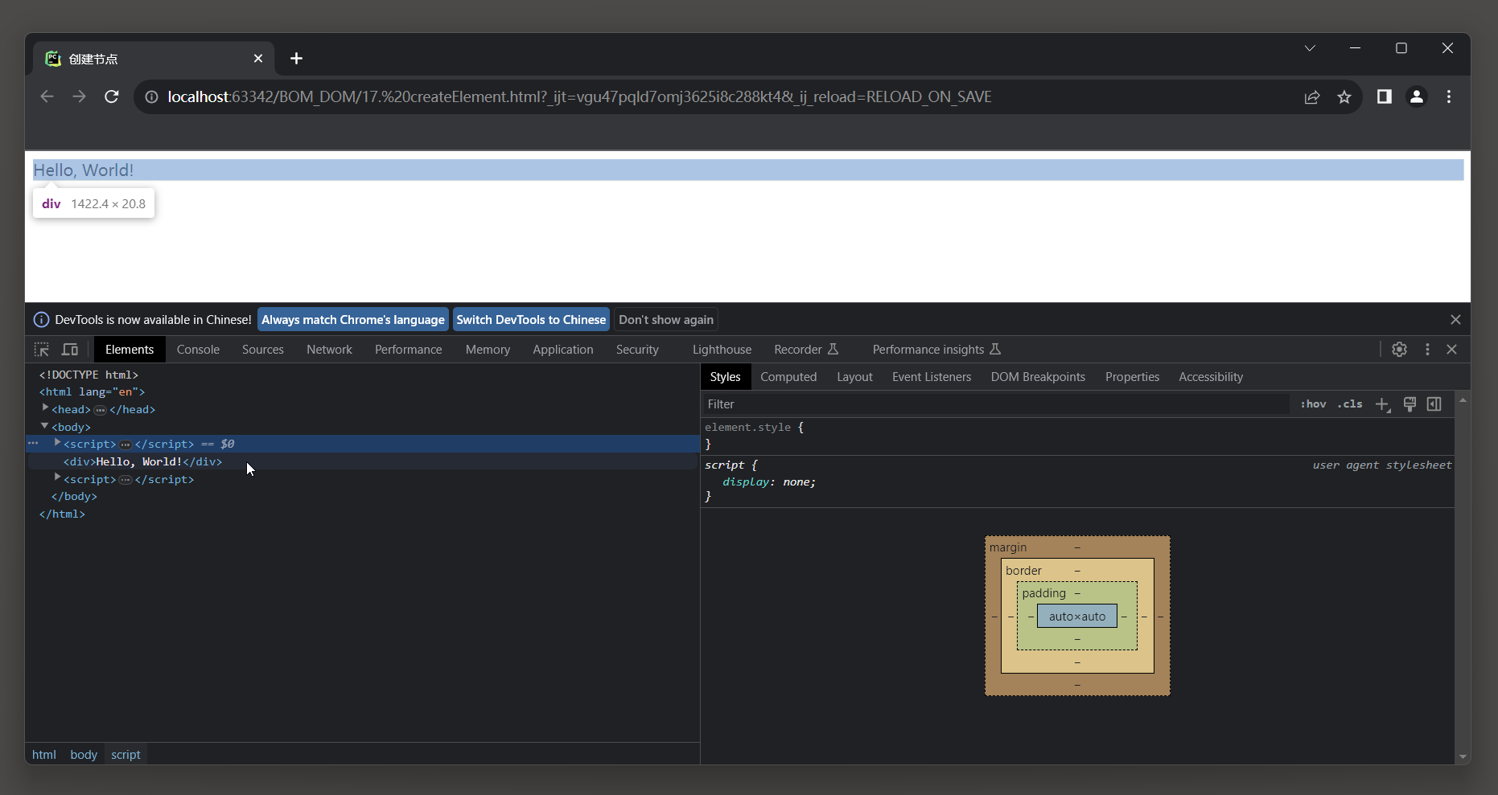Click Switch DevTools to Chinese button
1498x795 pixels.
click(531, 320)
